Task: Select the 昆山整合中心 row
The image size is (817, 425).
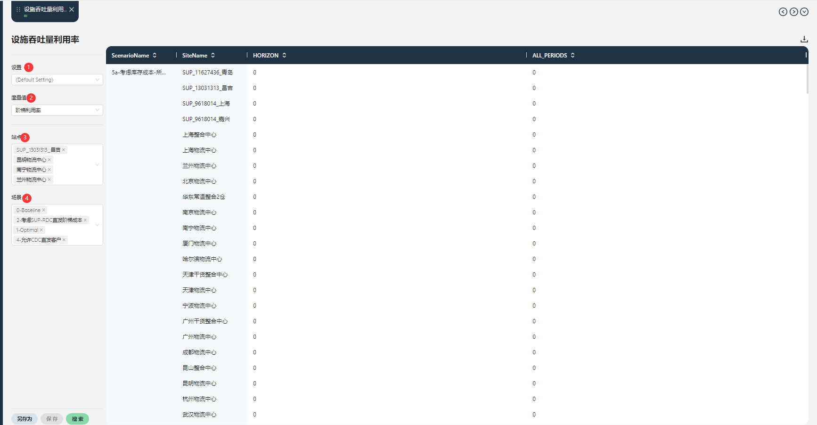Action: coord(457,368)
